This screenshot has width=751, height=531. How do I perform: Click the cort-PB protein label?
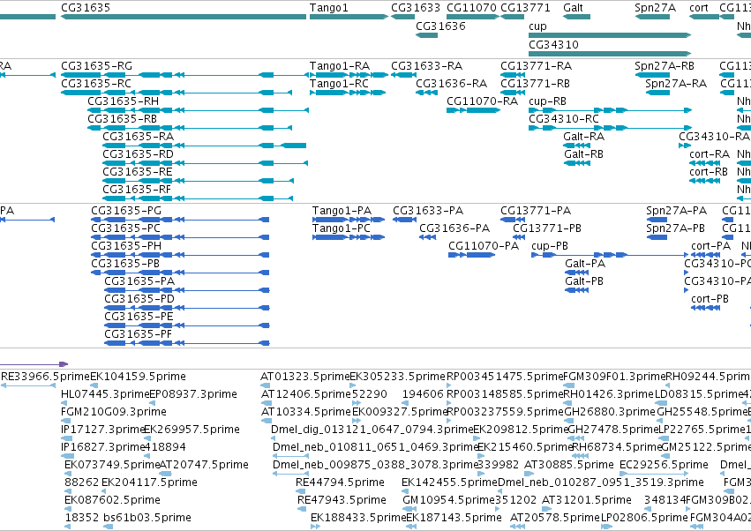pyautogui.click(x=710, y=299)
